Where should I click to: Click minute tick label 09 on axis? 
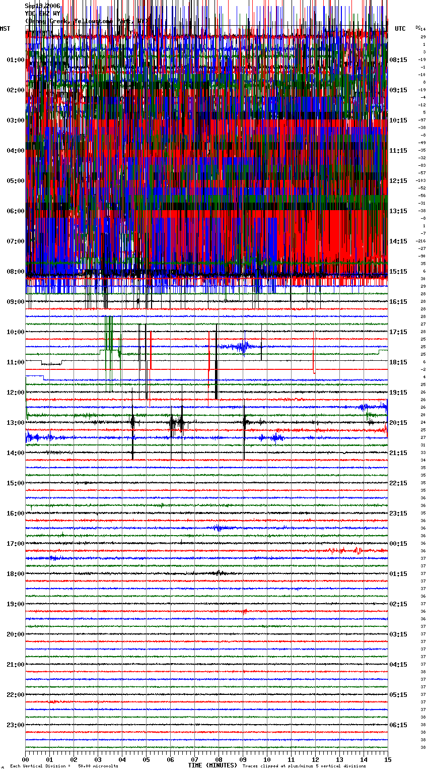(243, 759)
